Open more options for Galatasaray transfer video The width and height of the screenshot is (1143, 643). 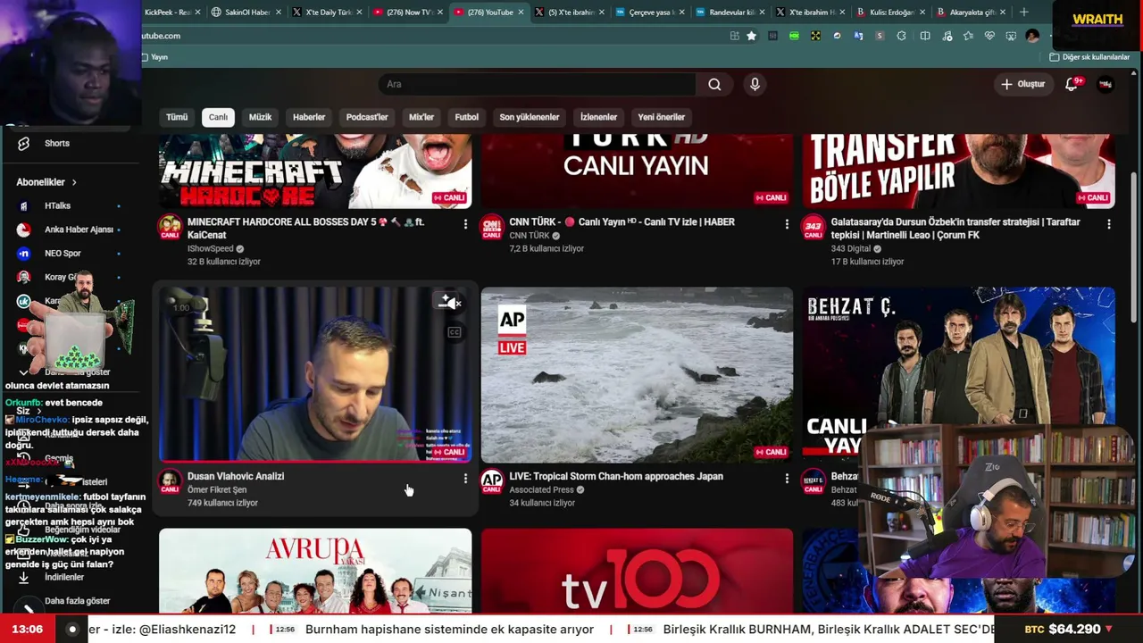(1109, 224)
